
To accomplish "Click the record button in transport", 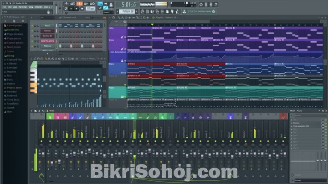I will point(82,9).
